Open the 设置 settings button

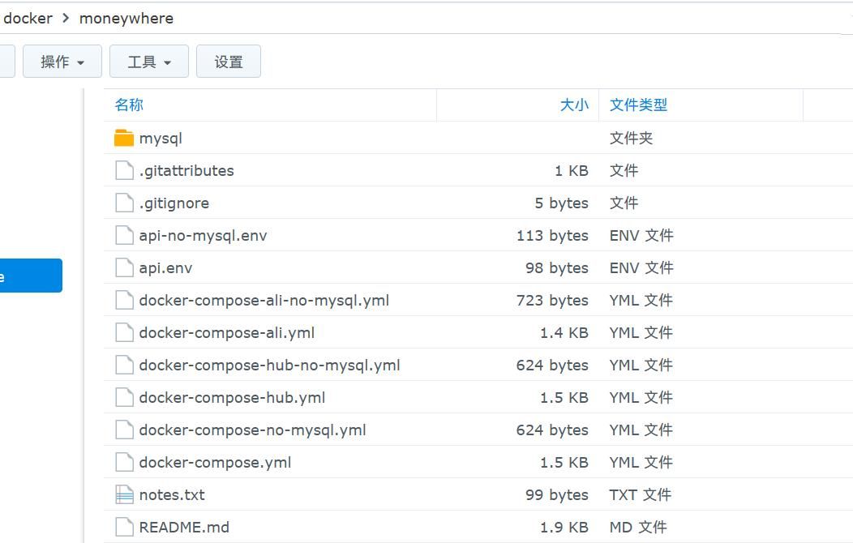tap(229, 61)
